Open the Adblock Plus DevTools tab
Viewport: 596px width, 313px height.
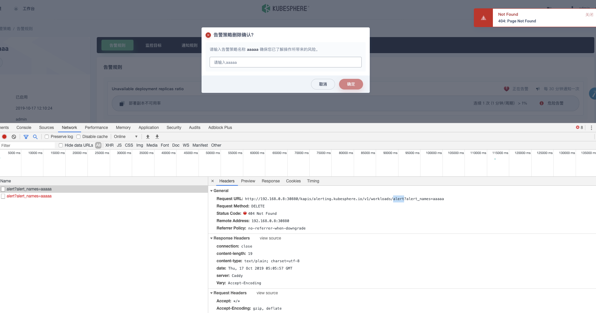coord(220,128)
